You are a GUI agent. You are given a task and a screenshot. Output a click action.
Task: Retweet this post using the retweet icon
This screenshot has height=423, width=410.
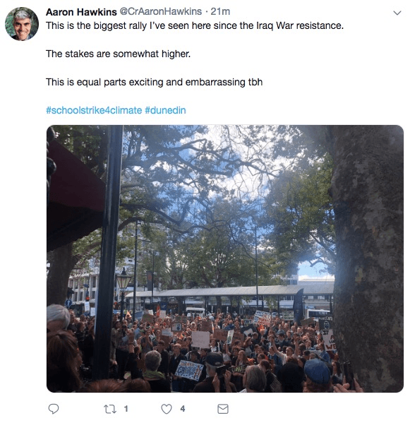click(x=110, y=409)
